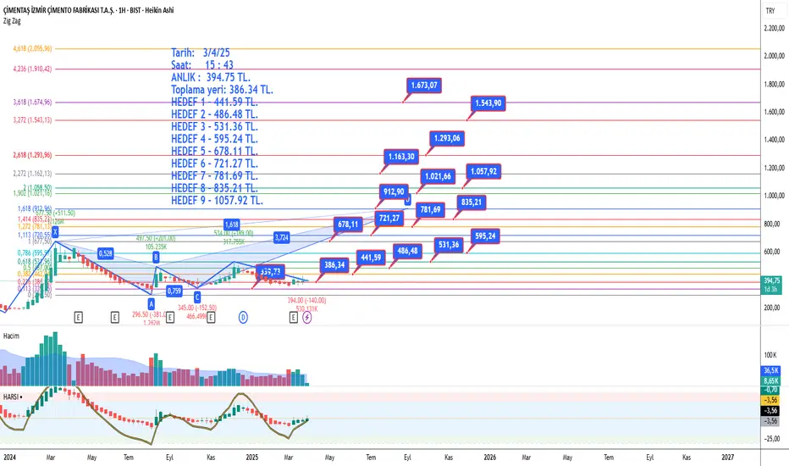
Task: Click the 1.163,30 price callout
Action: (401, 157)
